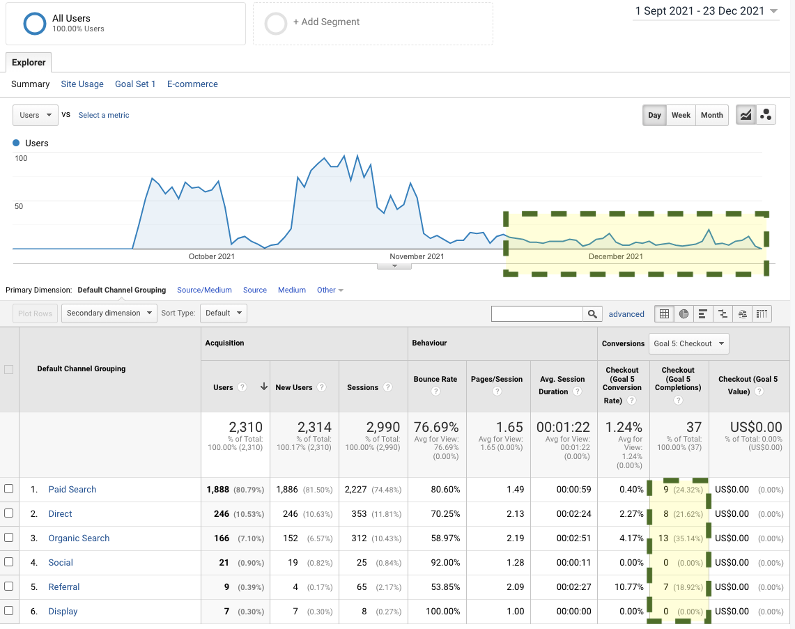Screen dimensions: 795x629
Task: Select the term cloud view icon
Action: (742, 313)
